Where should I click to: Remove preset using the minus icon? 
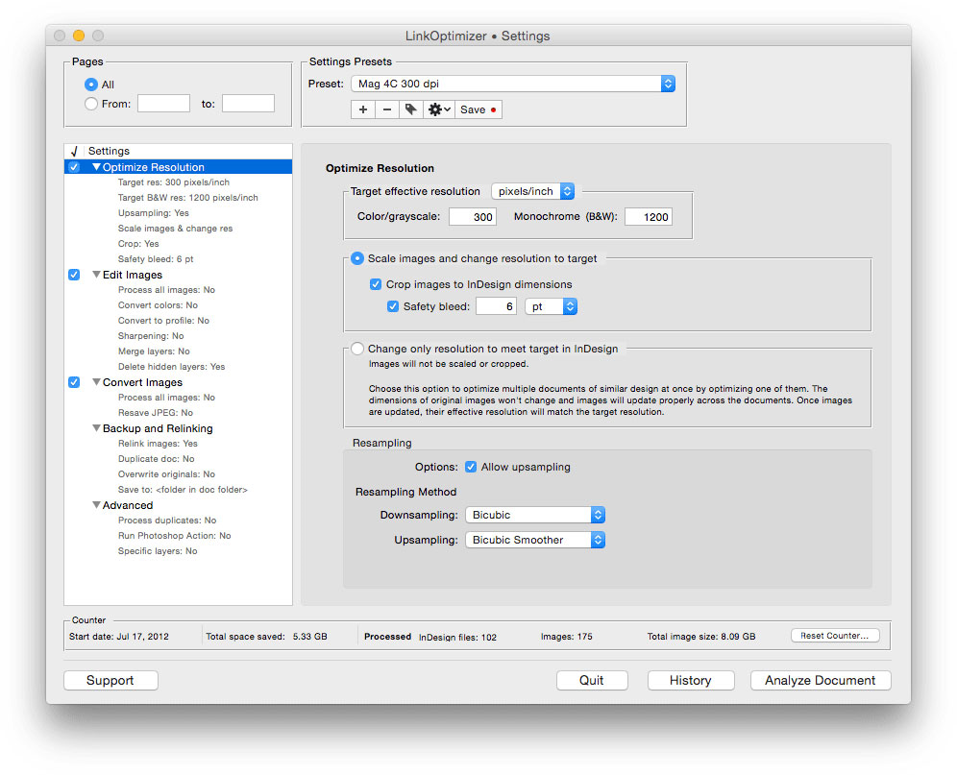[x=387, y=109]
